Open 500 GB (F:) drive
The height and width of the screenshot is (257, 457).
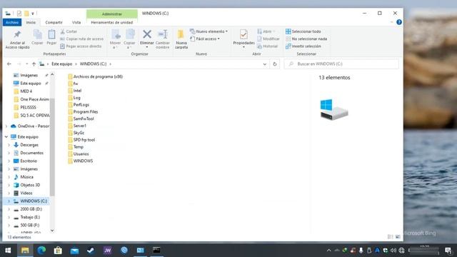(x=26, y=226)
